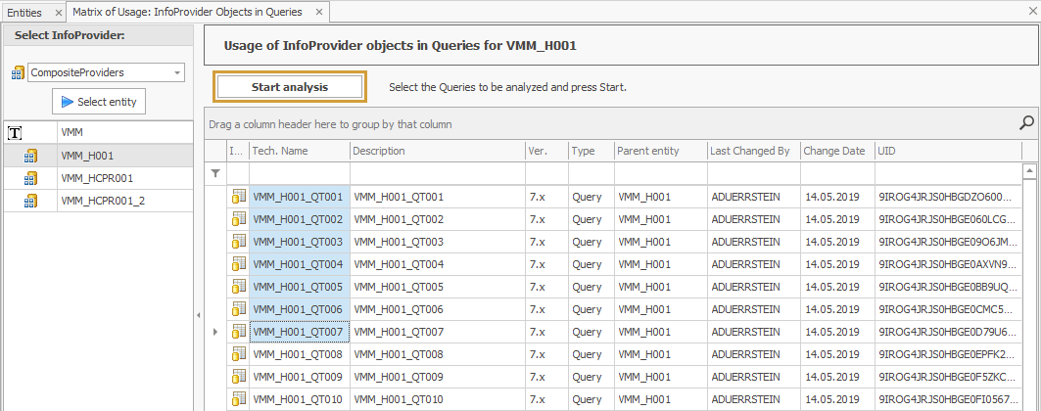Image resolution: width=1041 pixels, height=411 pixels.
Task: Click the query icon for VMM_H001_QT005
Action: (238, 287)
